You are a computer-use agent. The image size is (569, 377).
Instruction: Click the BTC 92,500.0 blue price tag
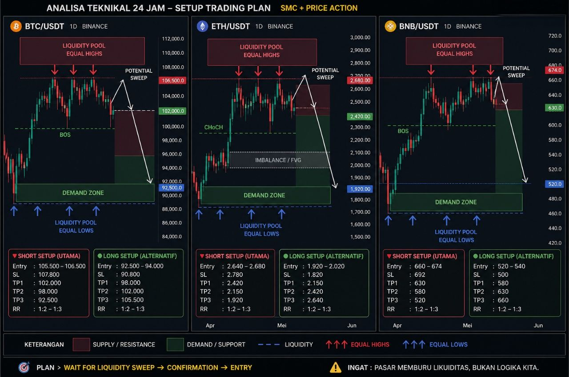click(172, 188)
